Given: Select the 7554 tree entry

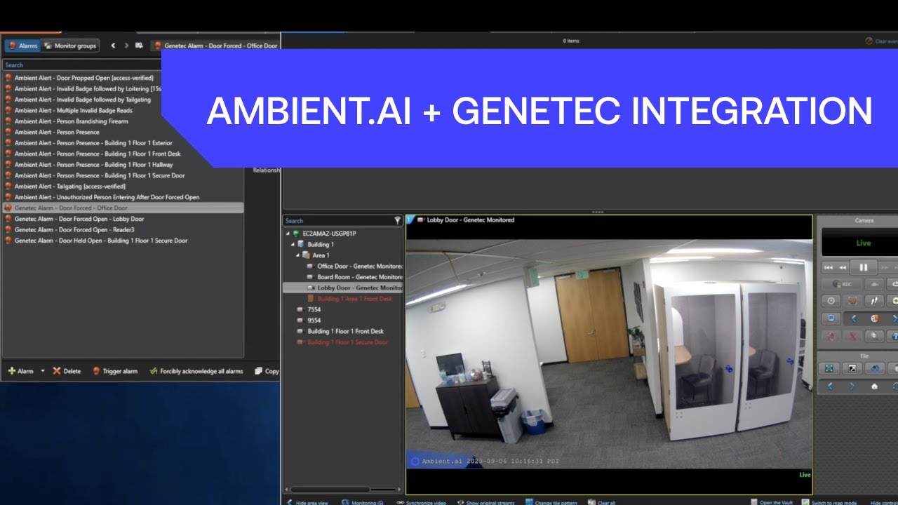Looking at the screenshot, I should pos(309,309).
